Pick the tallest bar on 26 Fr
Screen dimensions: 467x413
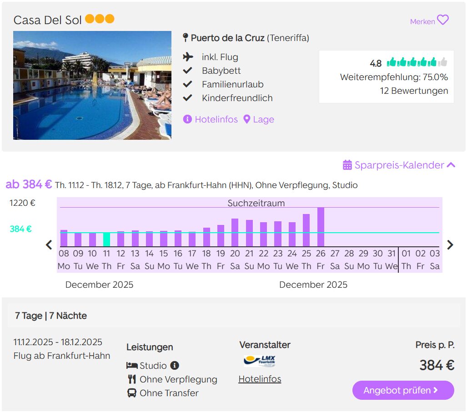(321, 227)
